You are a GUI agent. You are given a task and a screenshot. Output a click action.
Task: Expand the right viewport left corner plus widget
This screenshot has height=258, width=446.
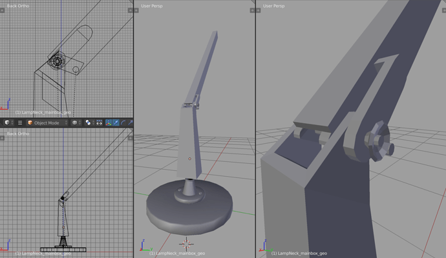pyautogui.click(x=259, y=10)
